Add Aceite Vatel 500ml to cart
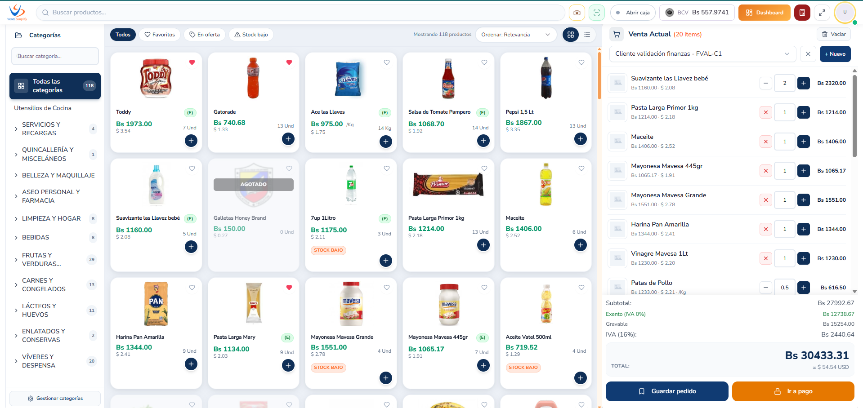Screen dimensions: 863x408 click(x=581, y=378)
